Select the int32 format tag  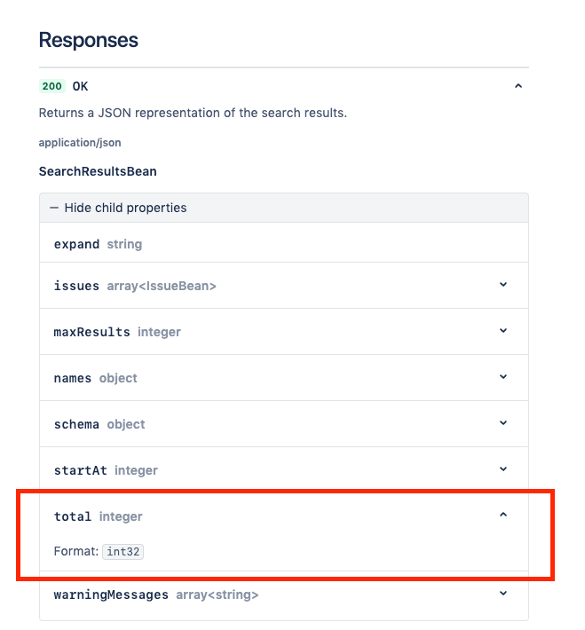point(123,552)
